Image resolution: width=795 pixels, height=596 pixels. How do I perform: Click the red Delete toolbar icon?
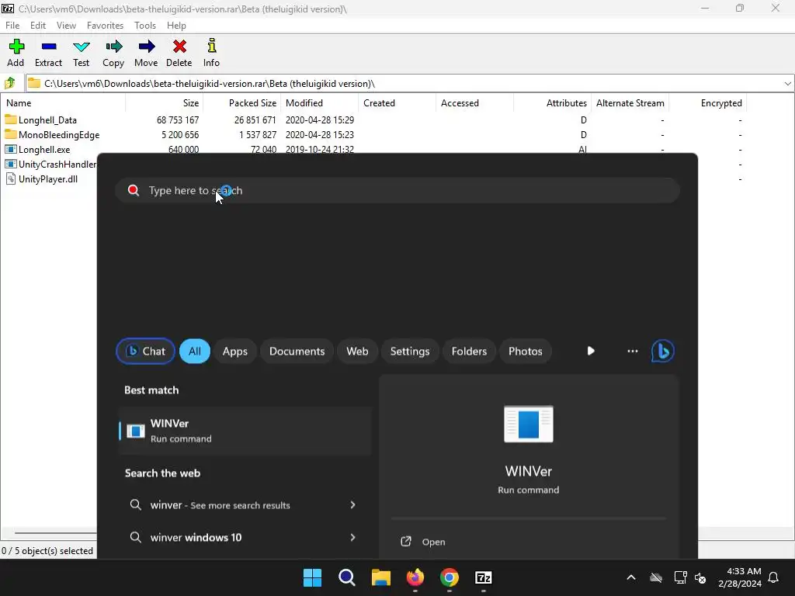(x=179, y=47)
